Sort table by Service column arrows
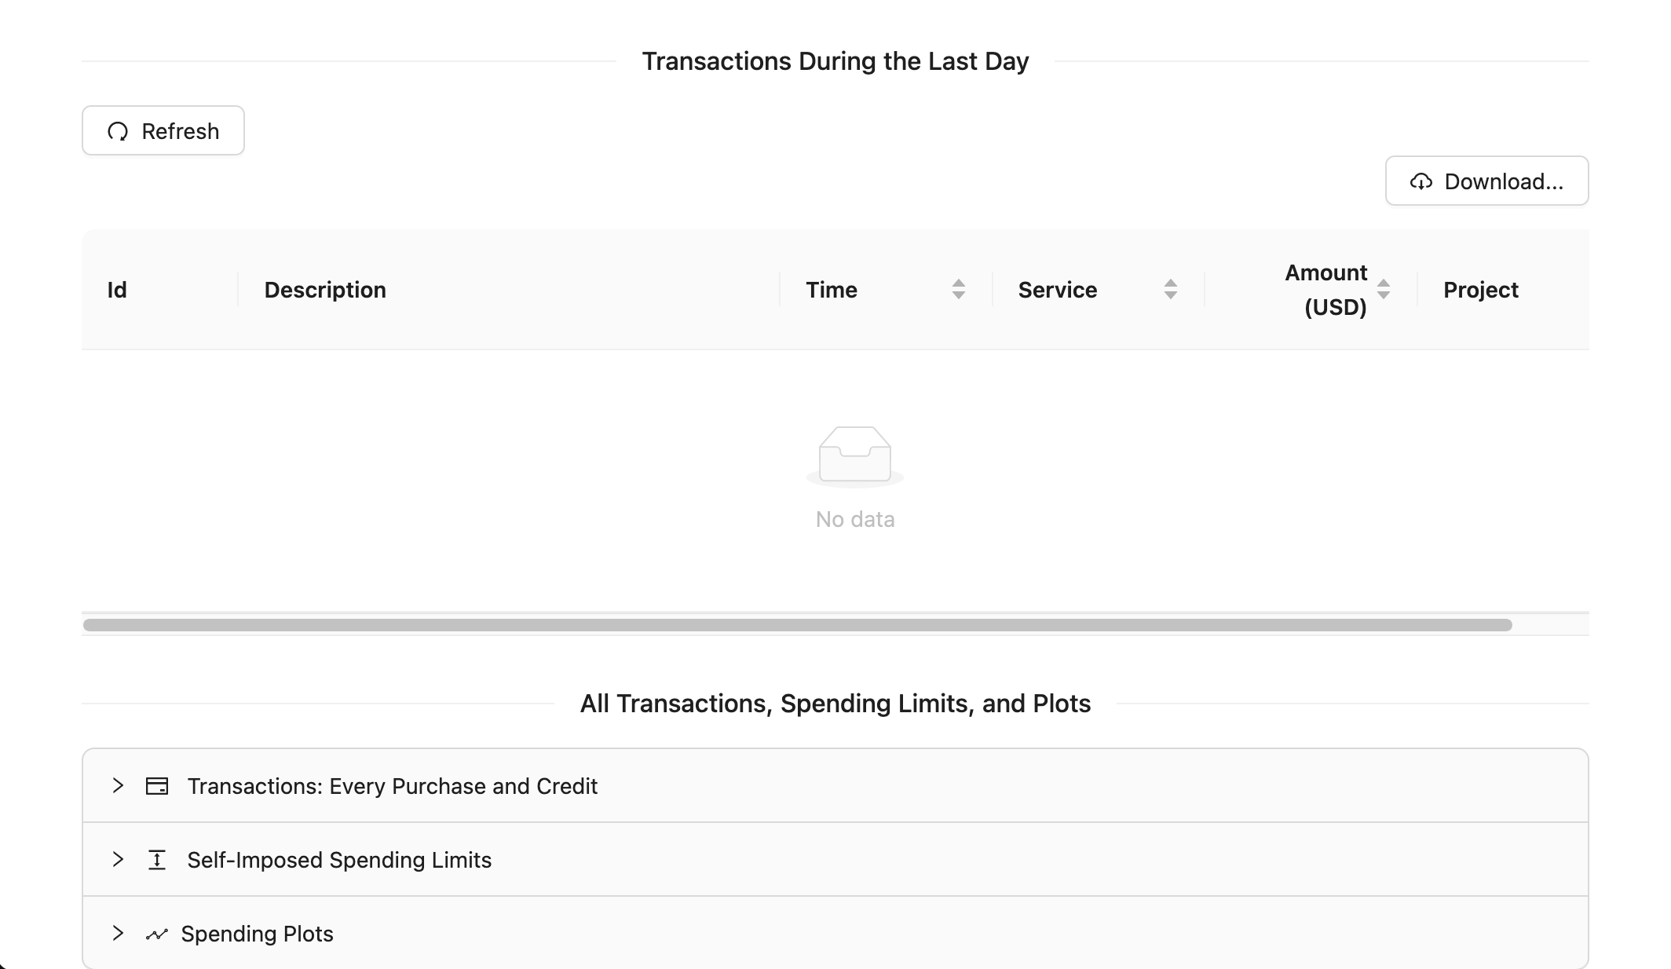 tap(1170, 290)
